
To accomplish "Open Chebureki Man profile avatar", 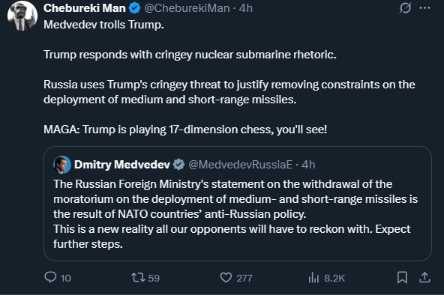I will pyautogui.click(x=22, y=16).
